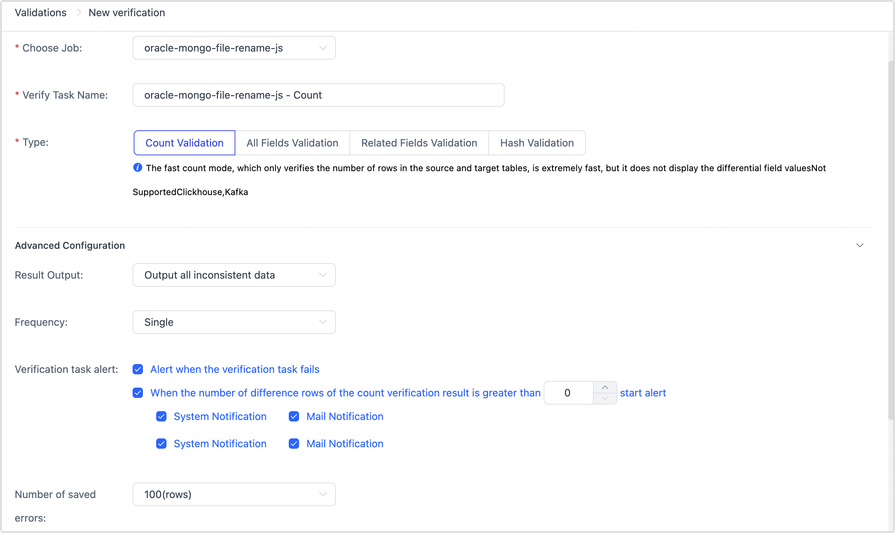Toggle the second System Notification checkbox

pos(161,444)
